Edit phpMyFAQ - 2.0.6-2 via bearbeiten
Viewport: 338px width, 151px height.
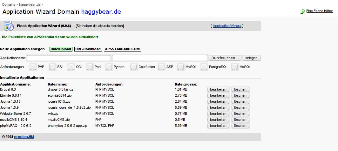tap(218, 126)
